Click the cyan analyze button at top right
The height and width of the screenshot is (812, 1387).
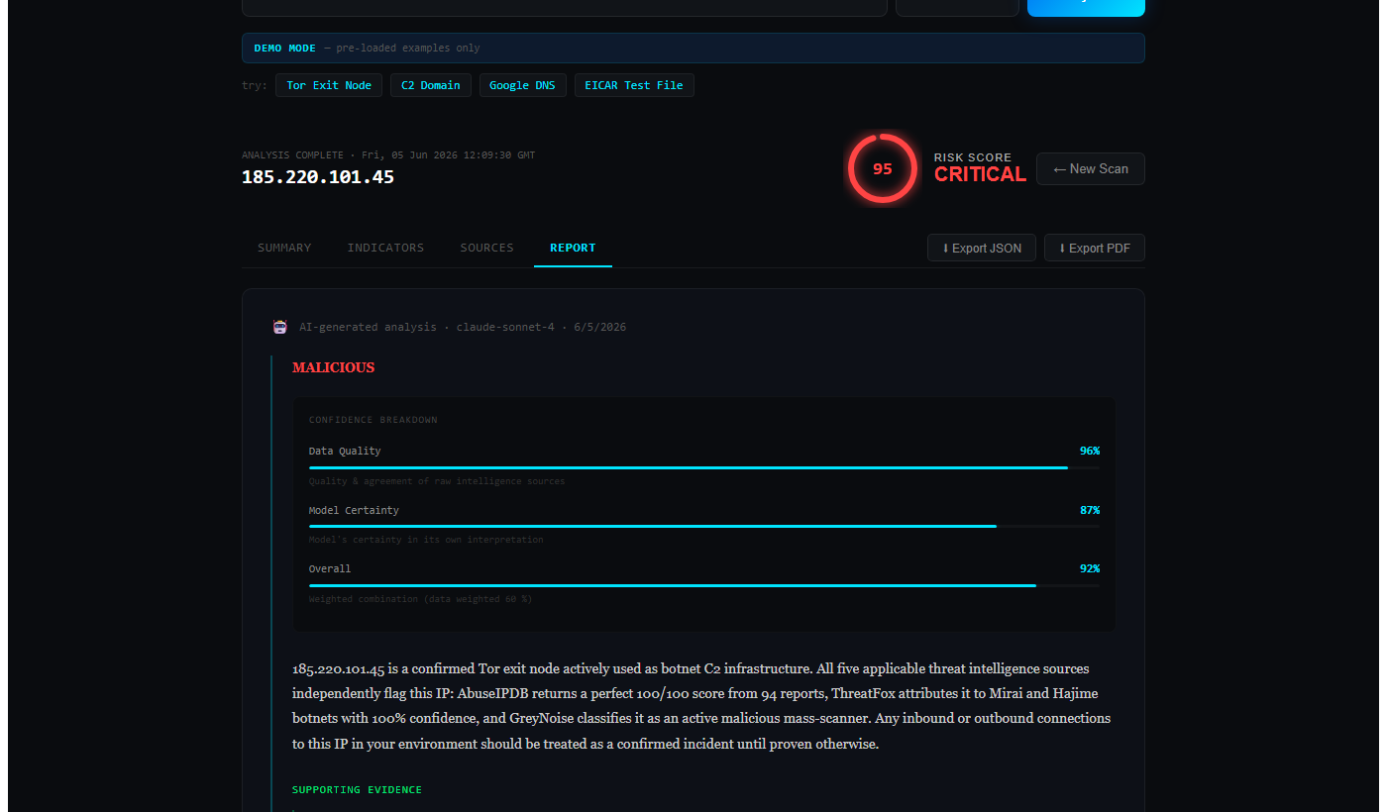[1086, 6]
